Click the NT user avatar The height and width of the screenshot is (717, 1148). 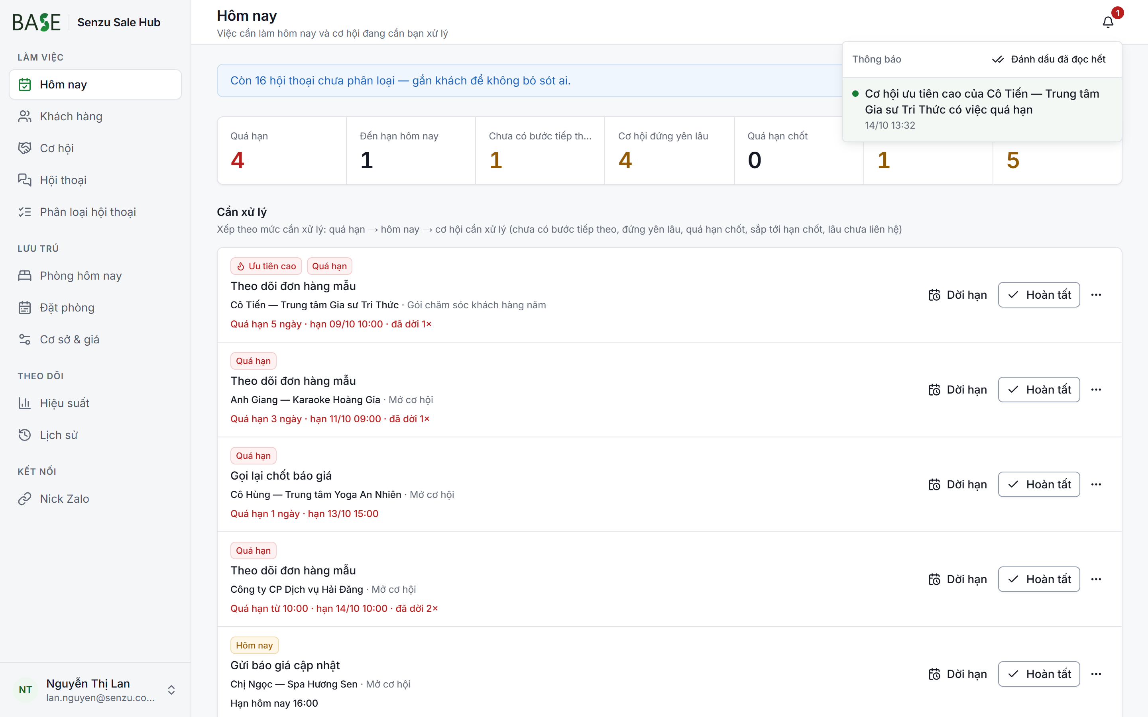pos(26,690)
